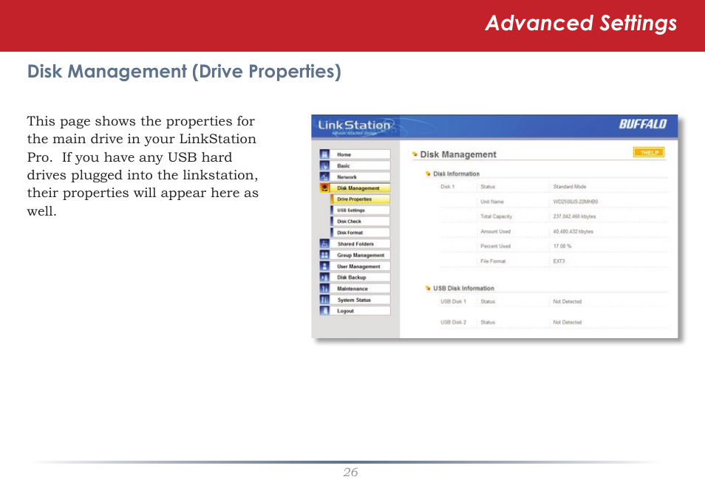Select Disk Management in the sidebar
The height and width of the screenshot is (488, 705).
click(360, 188)
